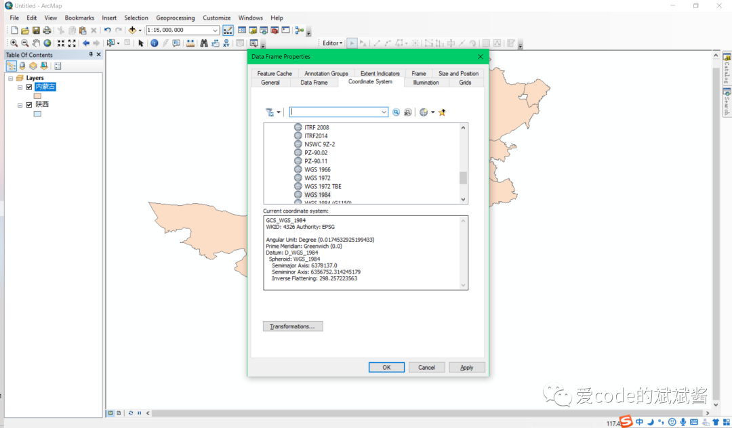
Task: Switch to the Feature Cache tab
Action: [x=274, y=74]
